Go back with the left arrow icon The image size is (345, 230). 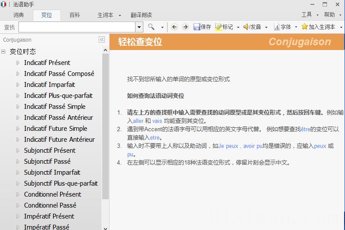click(174, 27)
